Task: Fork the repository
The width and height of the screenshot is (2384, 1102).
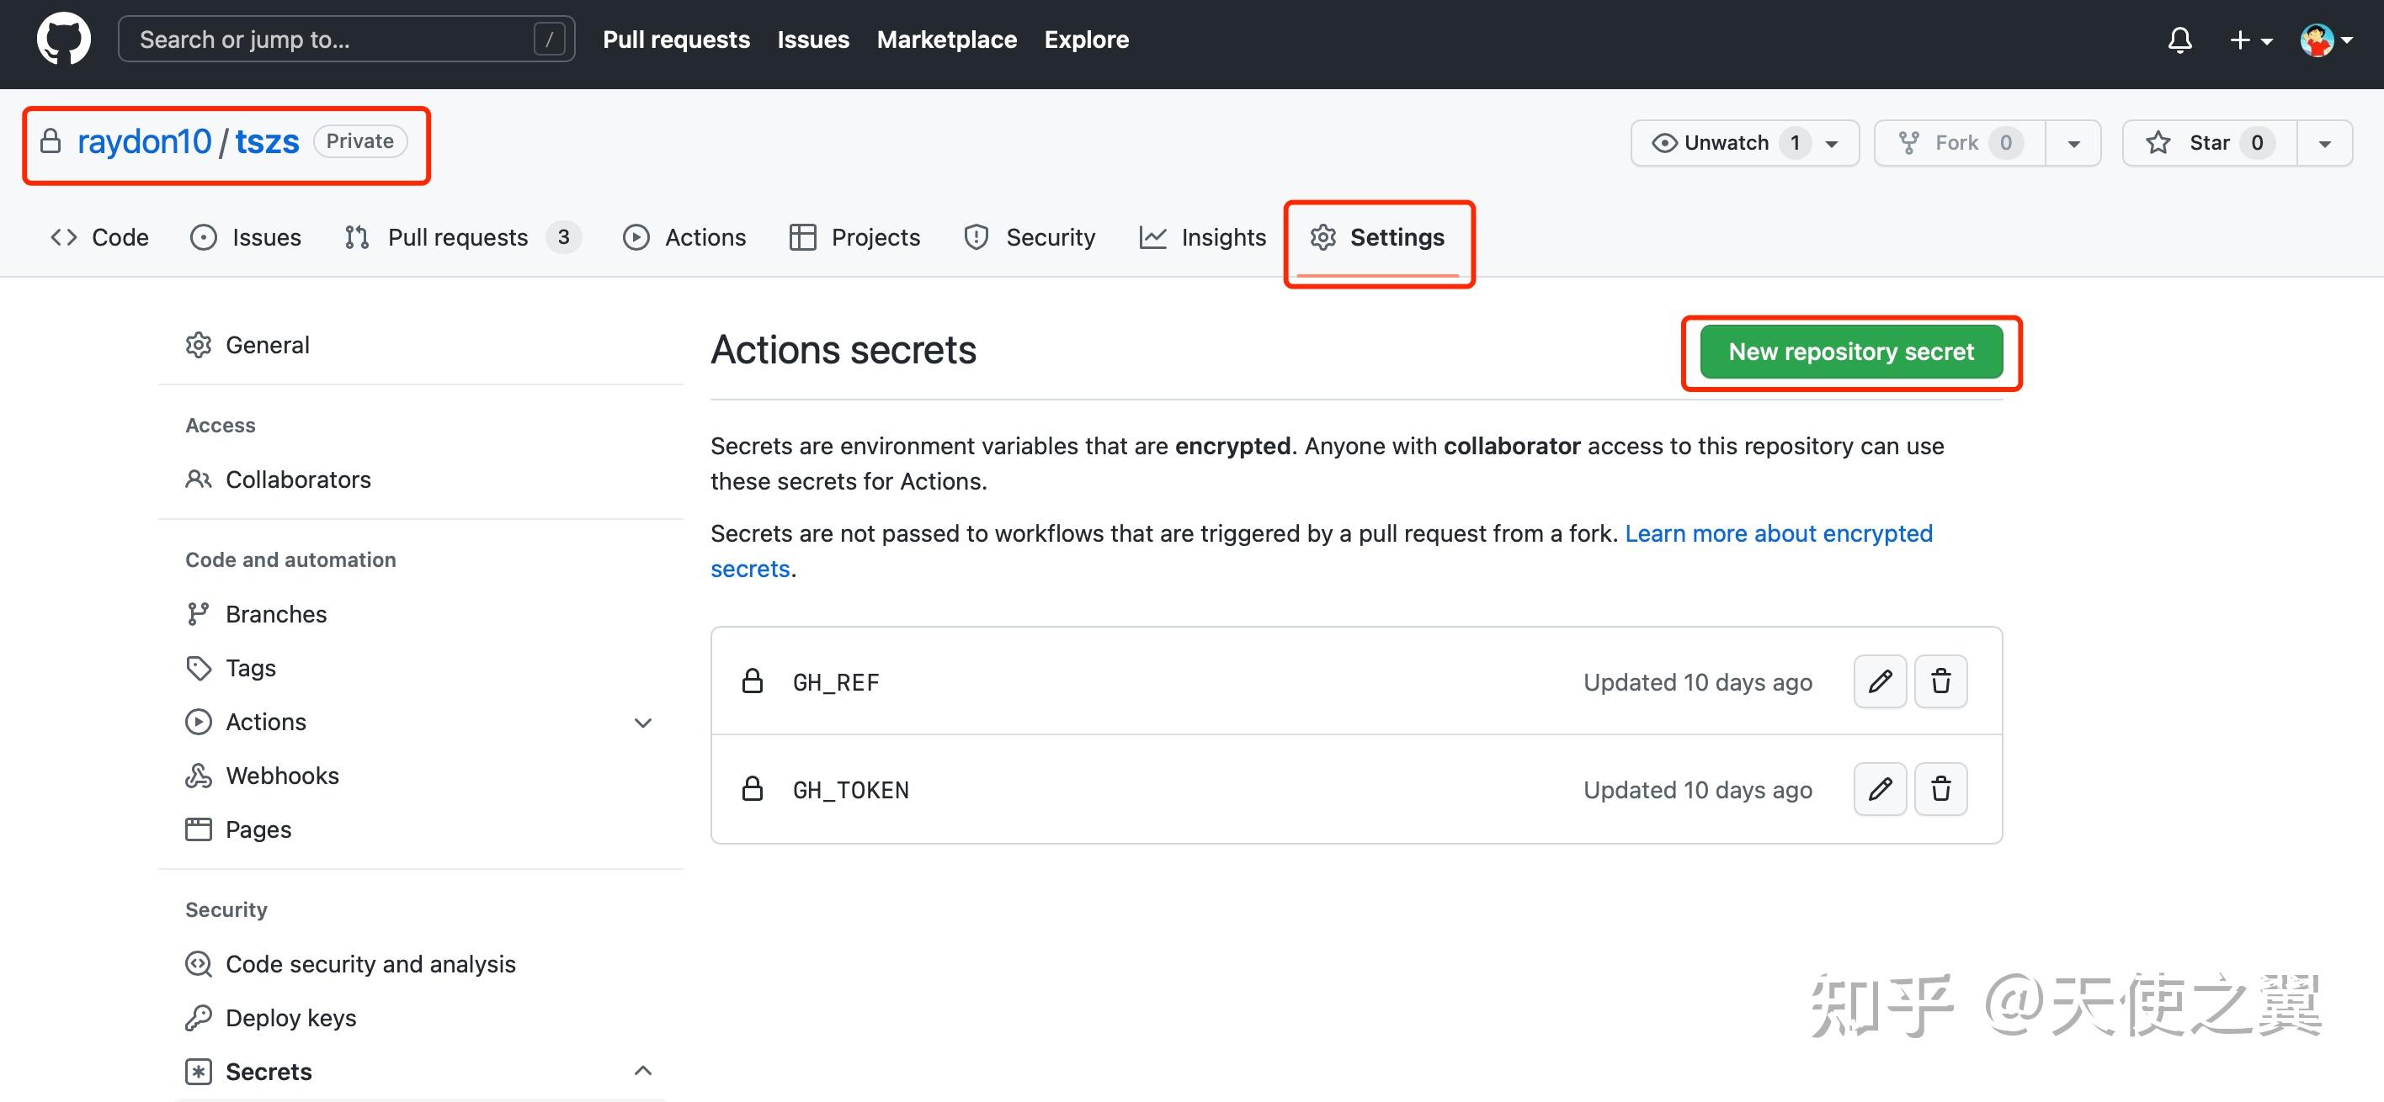Action: (1959, 142)
